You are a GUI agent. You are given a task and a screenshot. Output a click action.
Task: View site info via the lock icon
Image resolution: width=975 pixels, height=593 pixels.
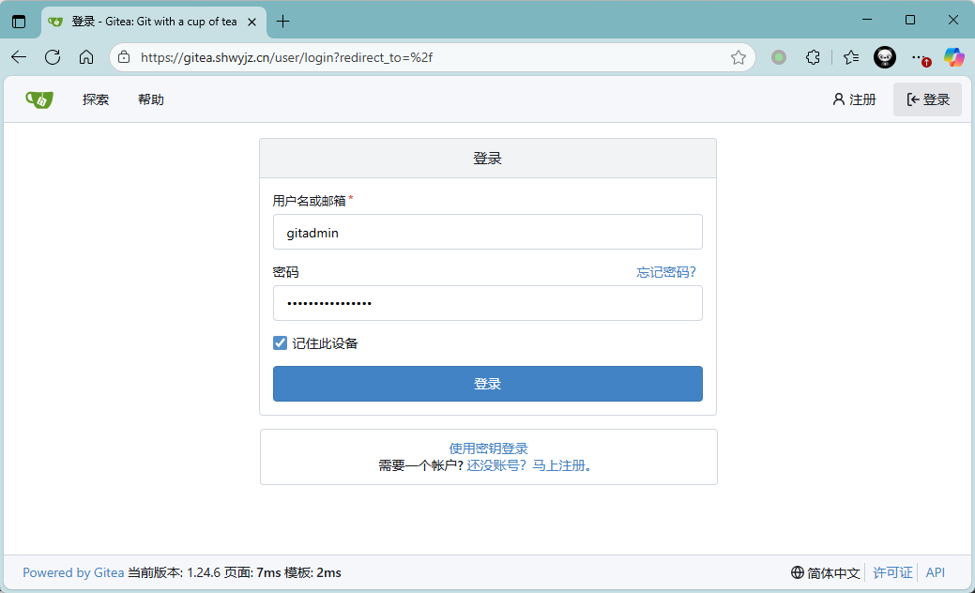coord(124,57)
